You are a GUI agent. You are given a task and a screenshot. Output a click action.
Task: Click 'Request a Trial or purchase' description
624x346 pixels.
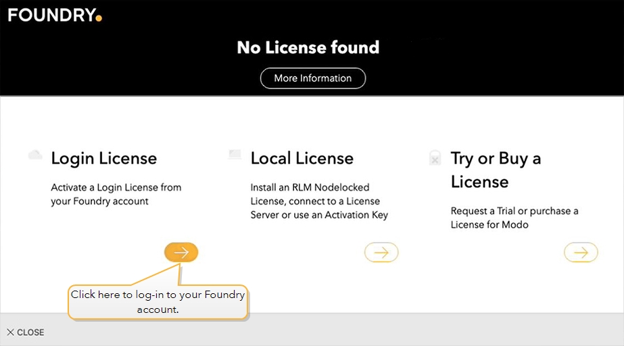(514, 218)
